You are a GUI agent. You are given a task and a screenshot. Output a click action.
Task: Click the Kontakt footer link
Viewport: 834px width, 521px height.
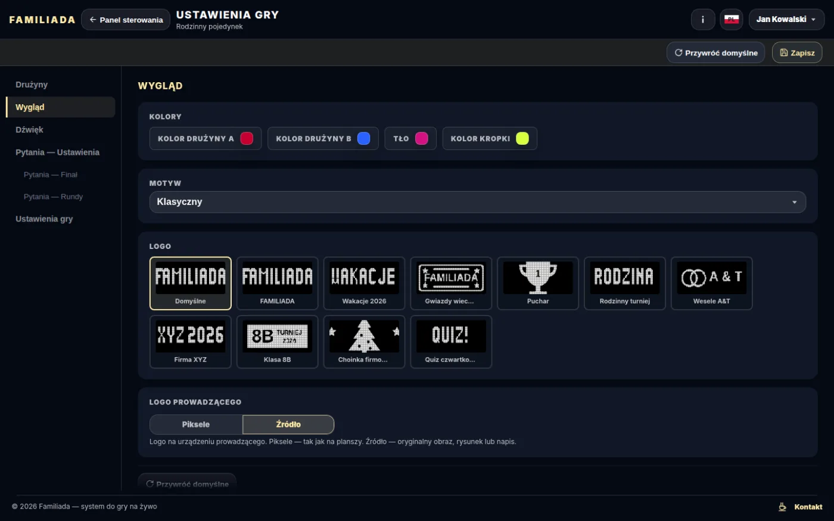click(808, 507)
